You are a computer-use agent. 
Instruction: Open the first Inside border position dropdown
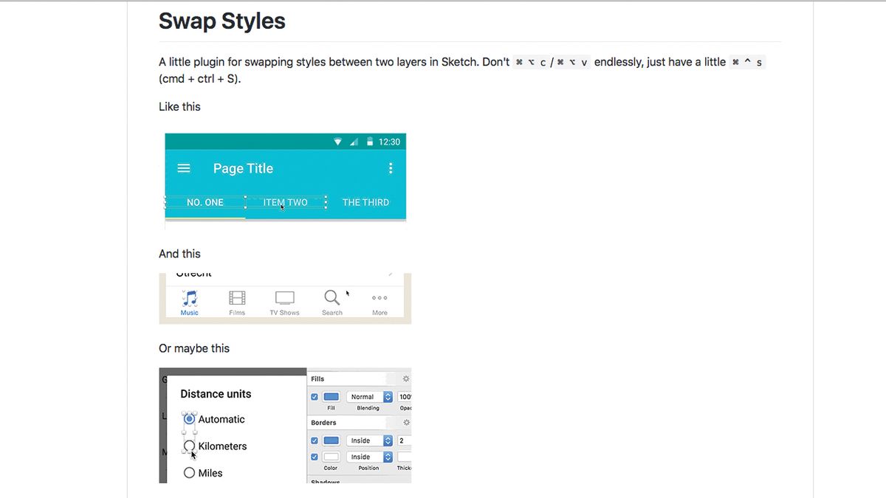click(368, 440)
